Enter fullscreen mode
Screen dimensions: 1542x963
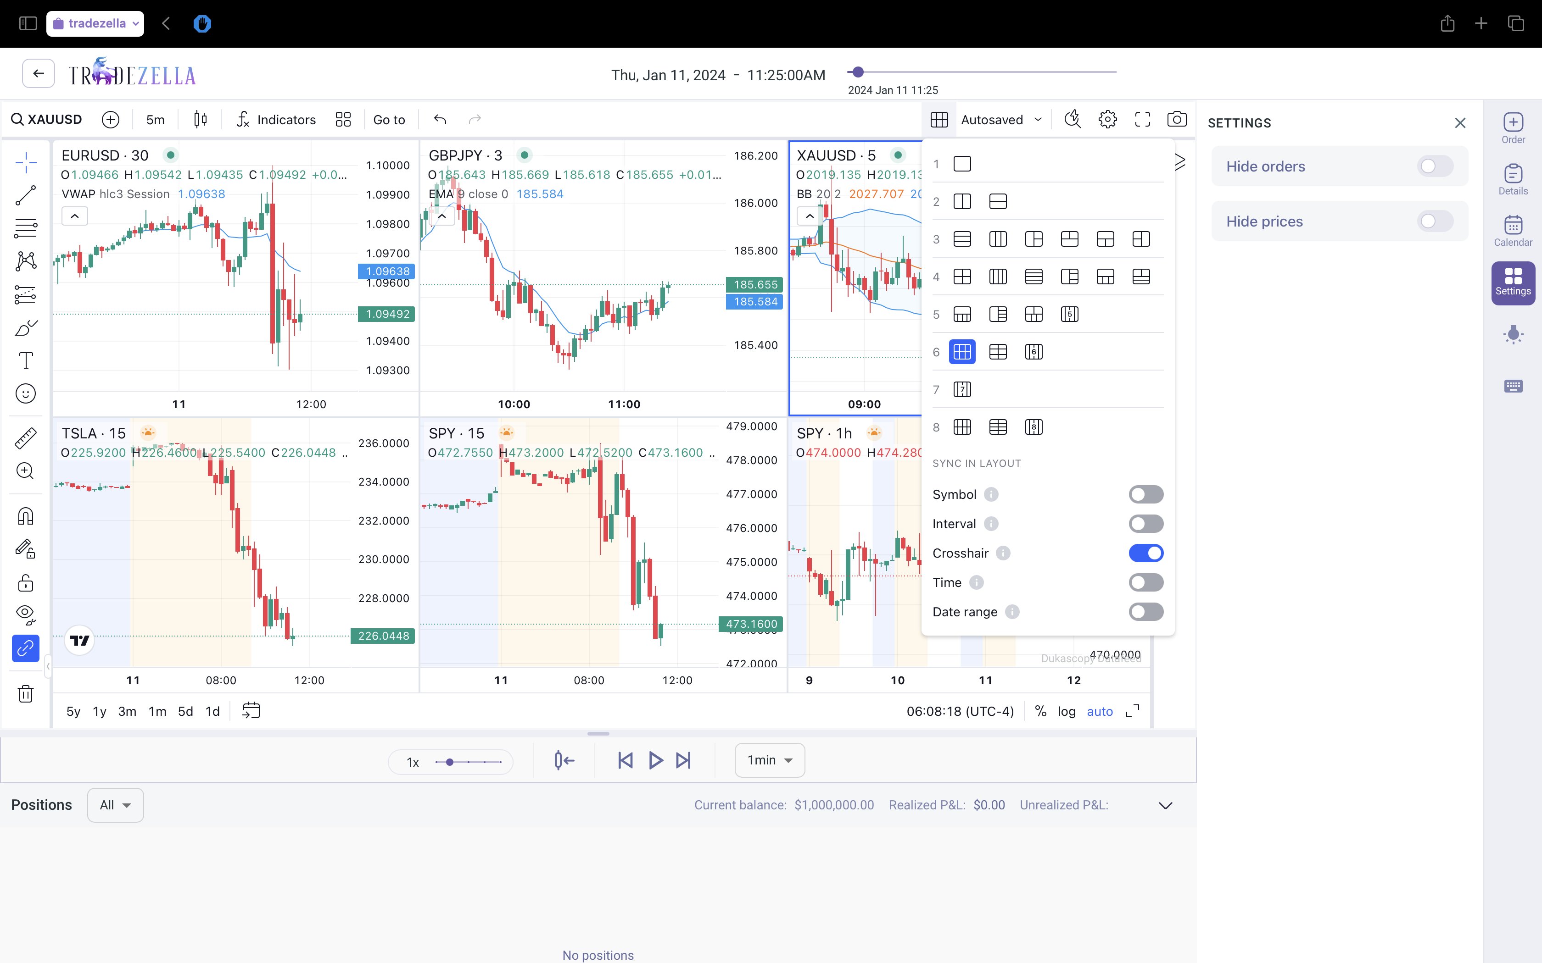click(x=1142, y=119)
